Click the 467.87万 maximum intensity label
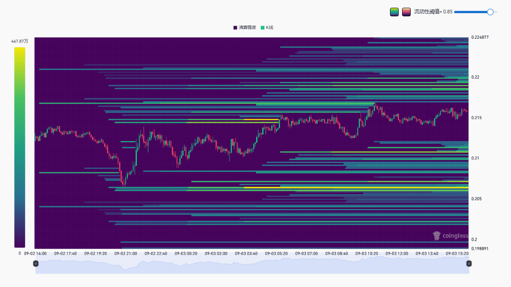Screen dimensions: 511x287 click(19, 41)
